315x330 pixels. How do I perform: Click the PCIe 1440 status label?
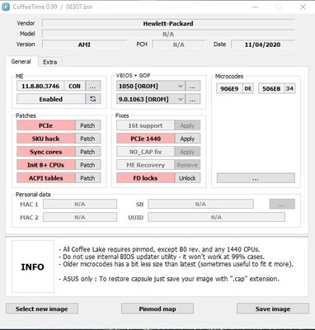coord(145,139)
